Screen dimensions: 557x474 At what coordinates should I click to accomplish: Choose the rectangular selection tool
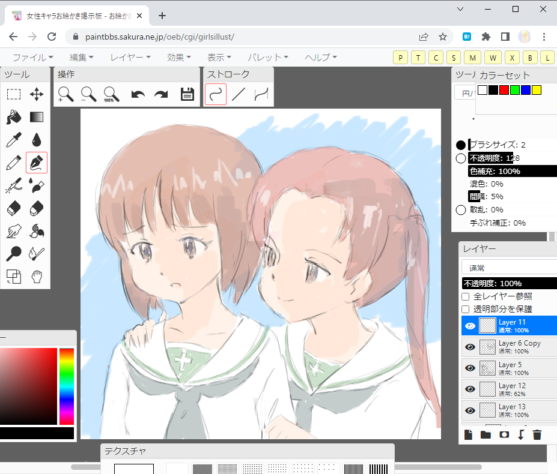14,94
